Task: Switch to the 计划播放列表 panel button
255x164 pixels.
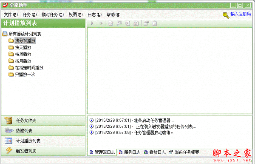Action: point(43,141)
